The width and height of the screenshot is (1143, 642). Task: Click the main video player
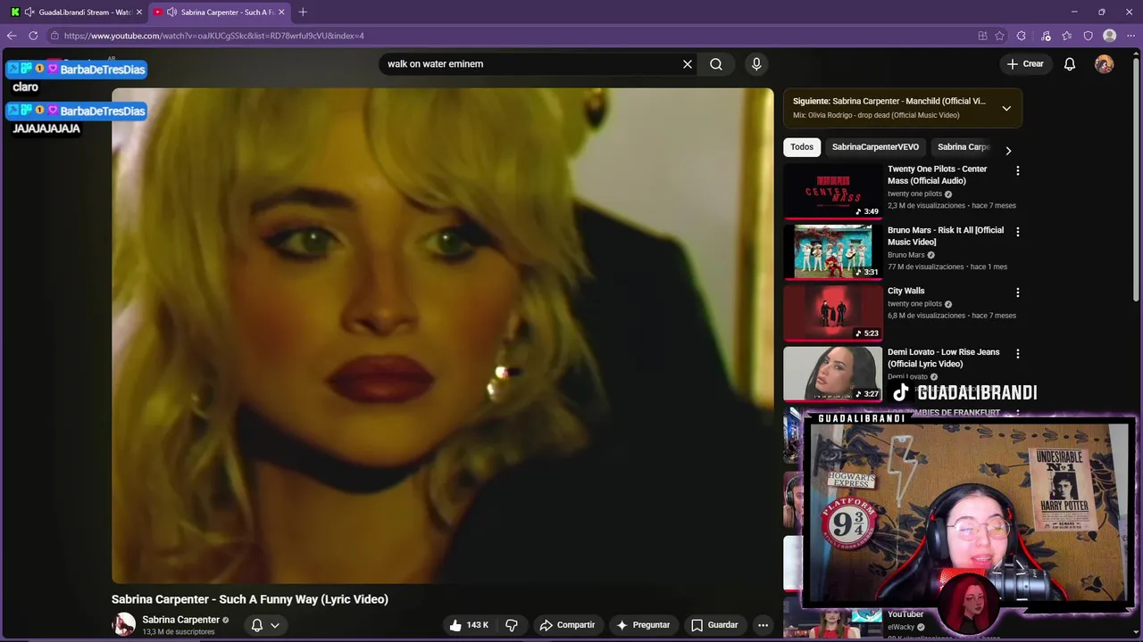(442, 335)
